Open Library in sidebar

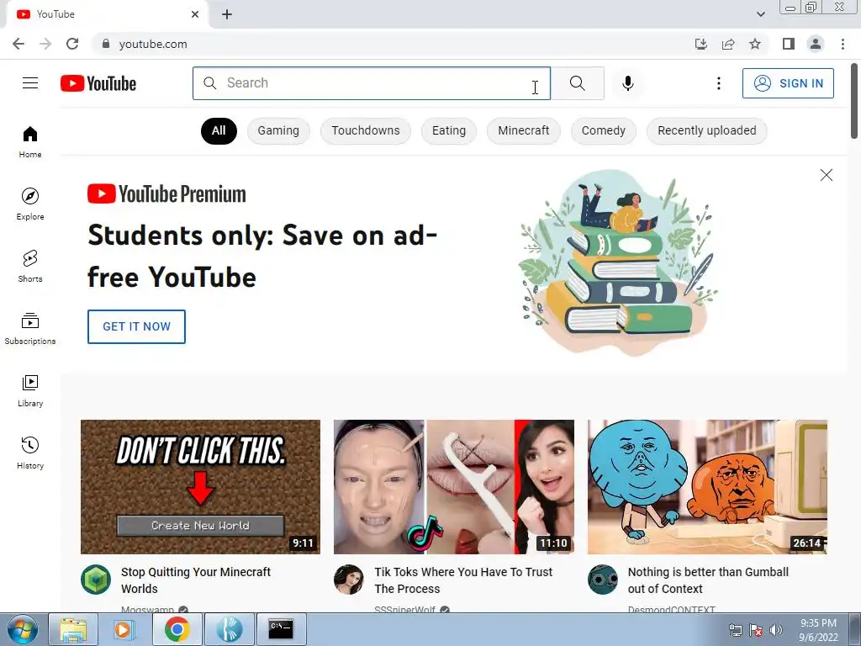pyautogui.click(x=30, y=390)
